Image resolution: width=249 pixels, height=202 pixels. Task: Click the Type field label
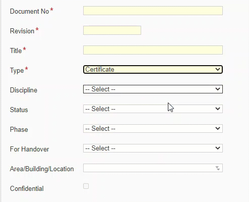17,70
